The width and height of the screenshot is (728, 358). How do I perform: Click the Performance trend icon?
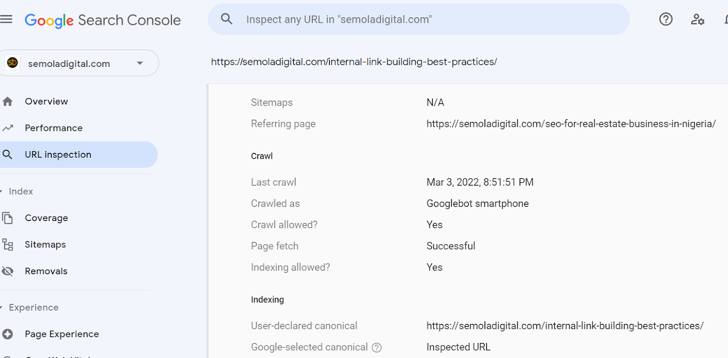point(8,128)
